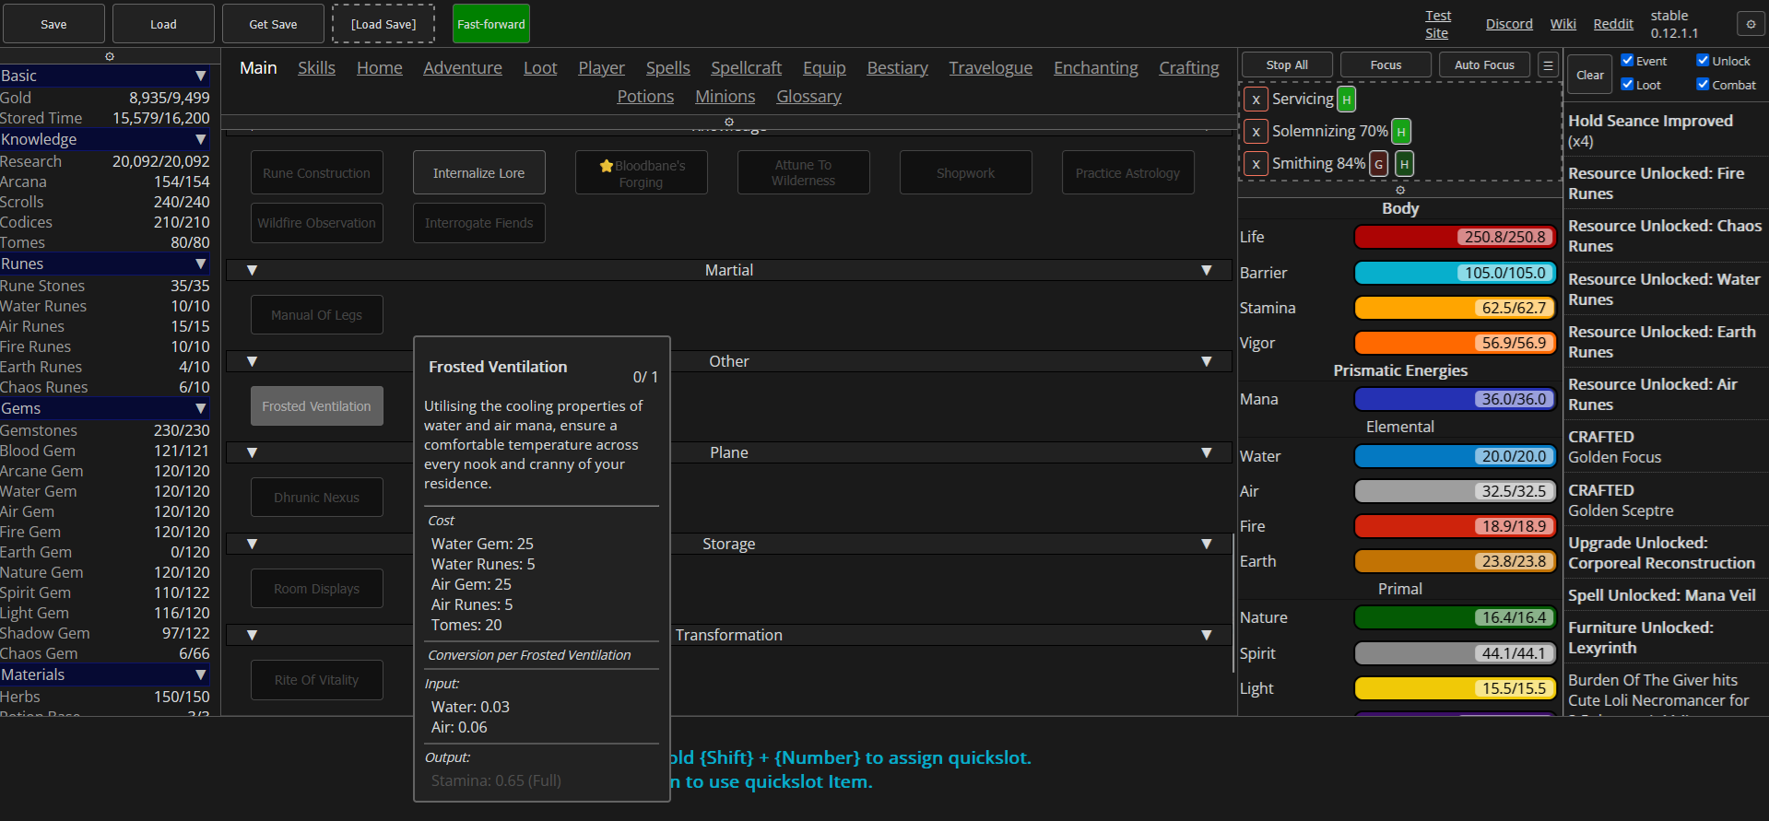Image resolution: width=1769 pixels, height=821 pixels.
Task: Open the Wiki link
Action: tap(1563, 24)
